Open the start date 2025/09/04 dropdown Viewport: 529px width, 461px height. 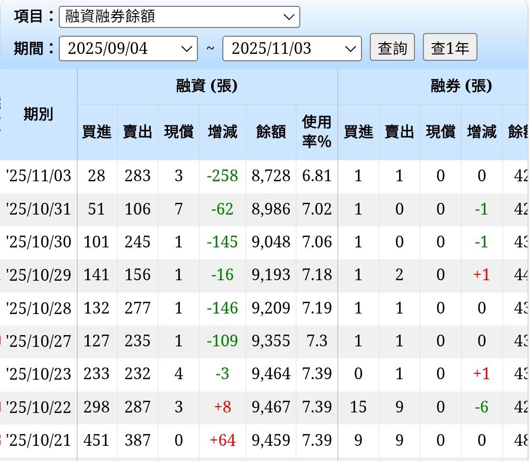128,49
